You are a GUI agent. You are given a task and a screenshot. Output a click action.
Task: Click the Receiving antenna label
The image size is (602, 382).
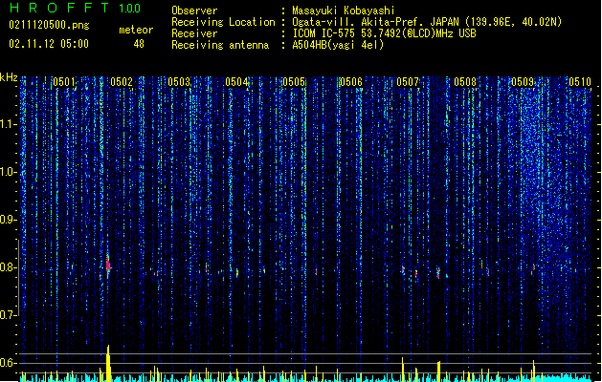(x=220, y=45)
